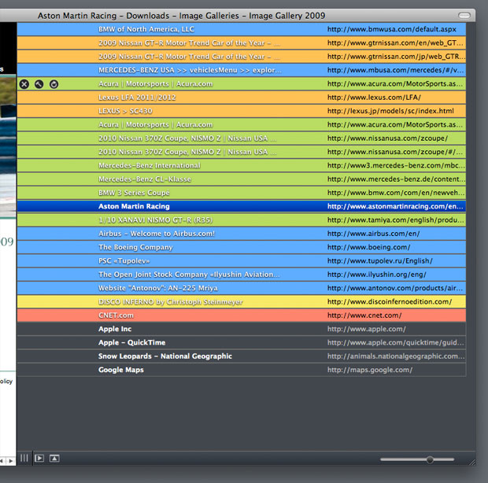The width and height of the screenshot is (488, 483).
Task: Select the Aston Martin Racing bookmark row
Action: [134, 206]
